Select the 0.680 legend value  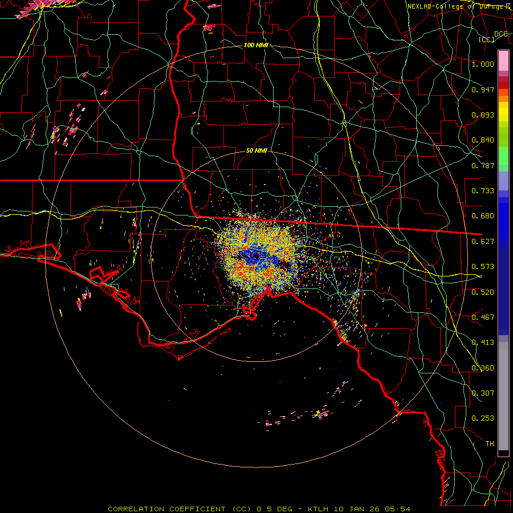(x=483, y=215)
